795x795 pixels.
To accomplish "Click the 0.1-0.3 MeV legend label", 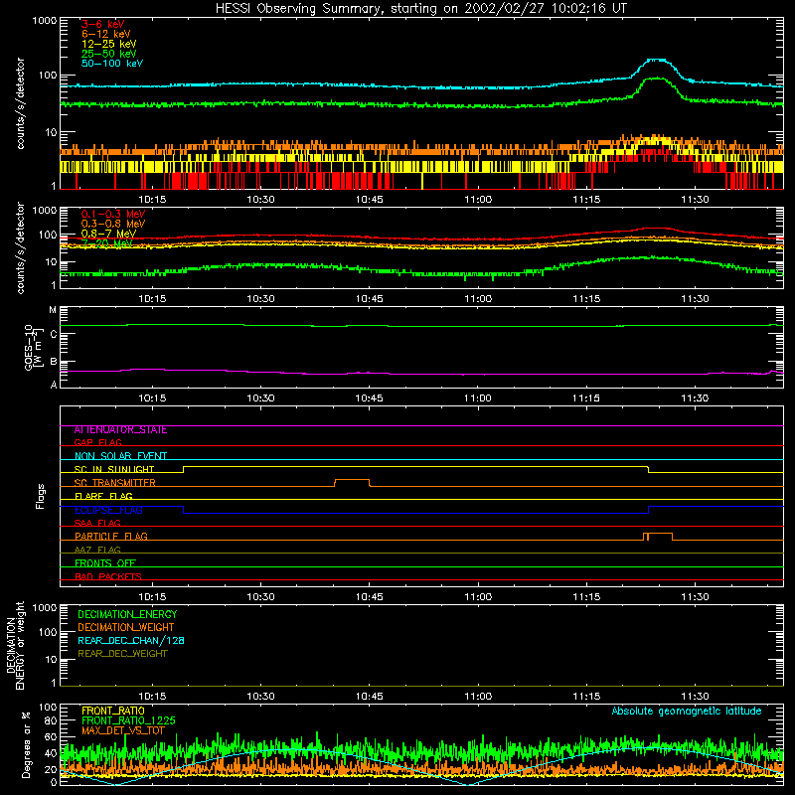I will point(113,214).
